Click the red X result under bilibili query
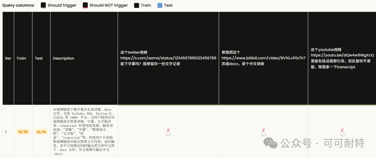 tap(264, 130)
